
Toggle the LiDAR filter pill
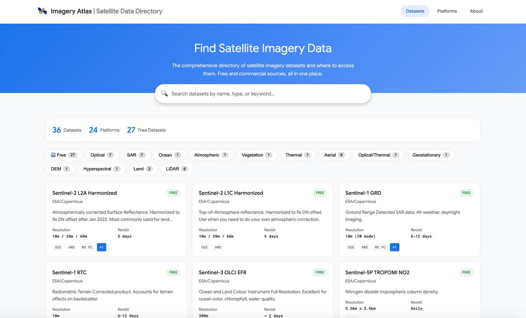177,168
